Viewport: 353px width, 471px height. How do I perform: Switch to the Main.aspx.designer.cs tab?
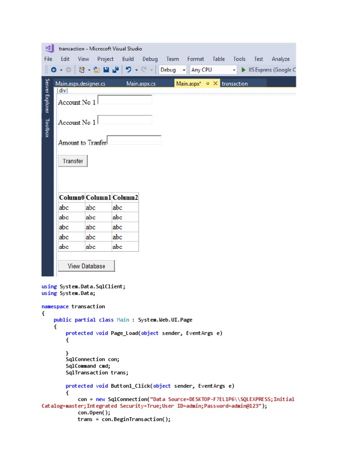(80, 84)
